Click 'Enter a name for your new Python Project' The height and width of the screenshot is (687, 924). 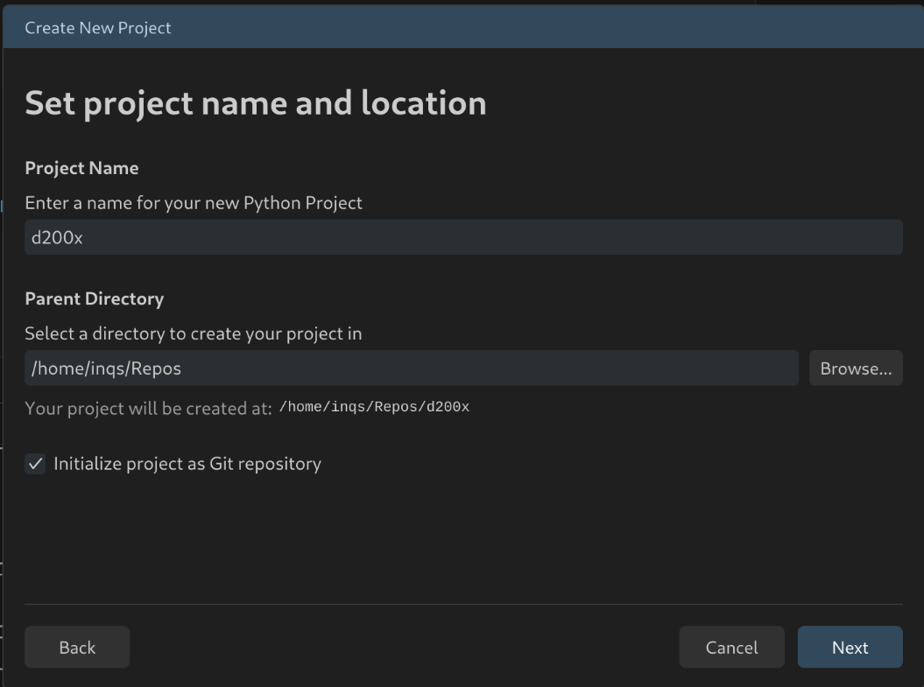(x=194, y=203)
